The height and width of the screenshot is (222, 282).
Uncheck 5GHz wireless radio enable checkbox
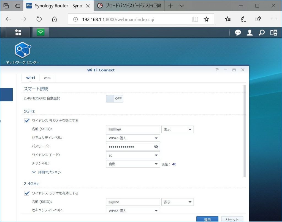[x=27, y=121]
